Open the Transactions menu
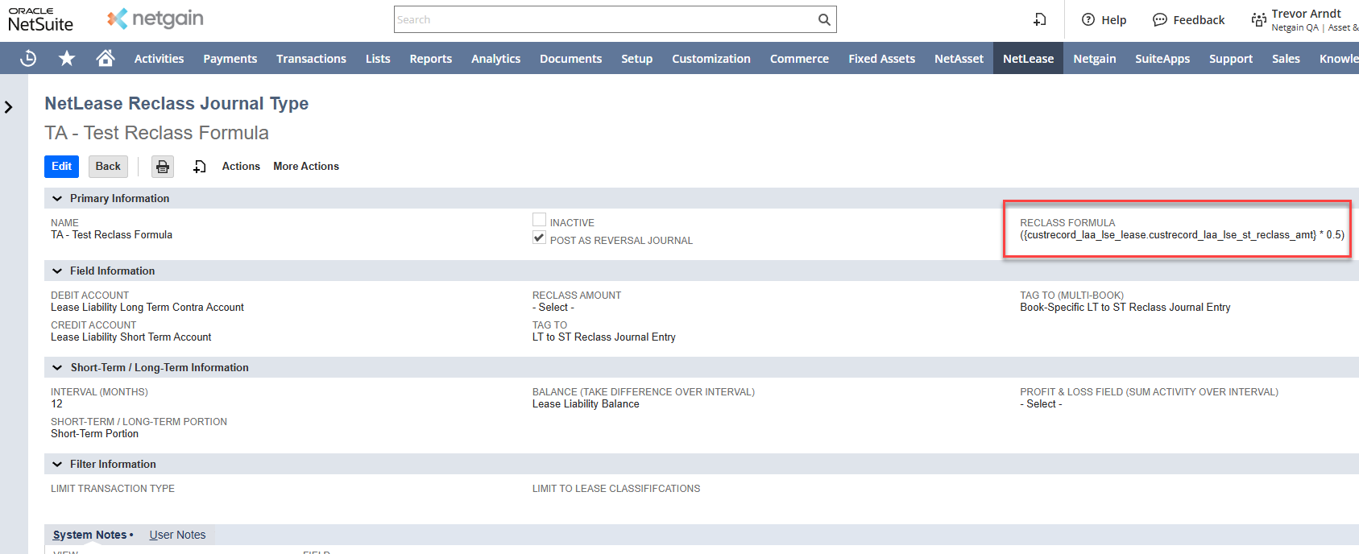Screen dimensions: 1359x554 point(311,59)
